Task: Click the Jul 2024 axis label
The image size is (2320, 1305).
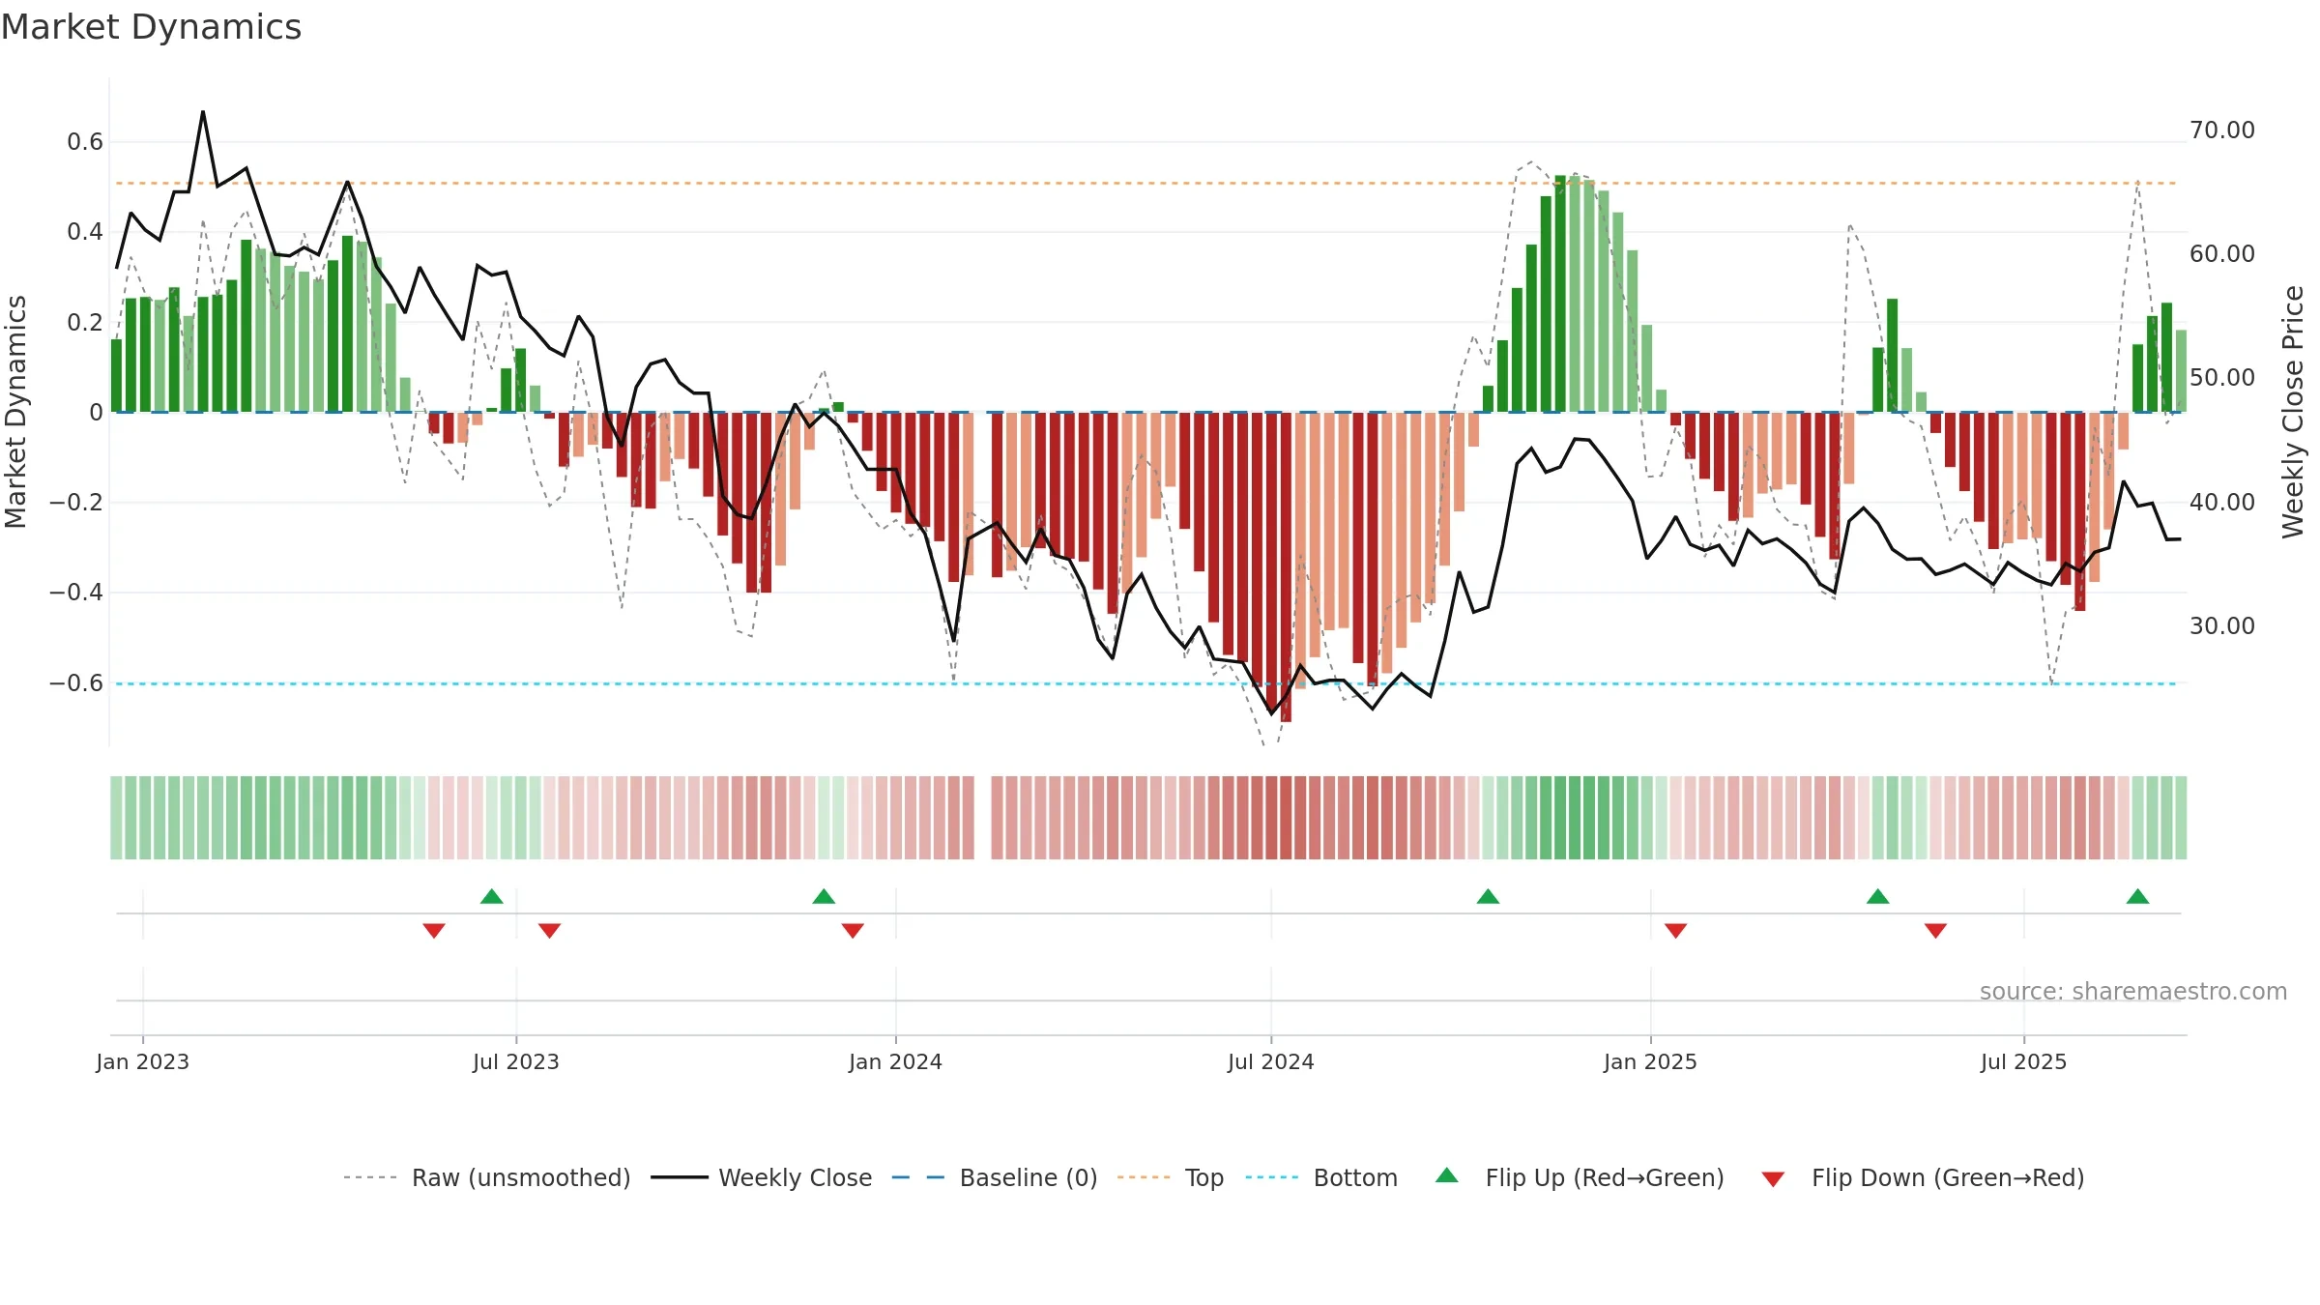Action: 1271,1061
